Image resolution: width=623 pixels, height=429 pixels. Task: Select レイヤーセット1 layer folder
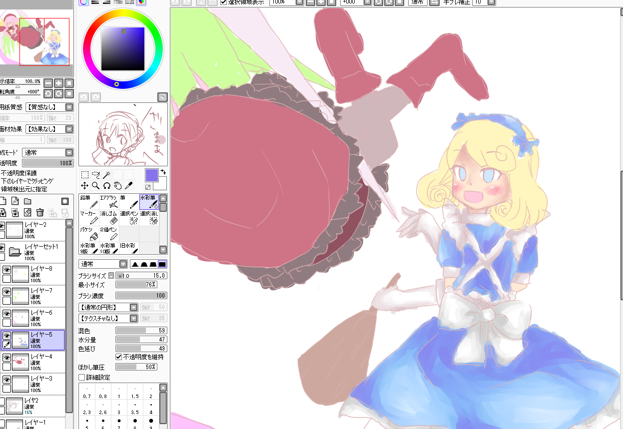[x=33, y=253]
